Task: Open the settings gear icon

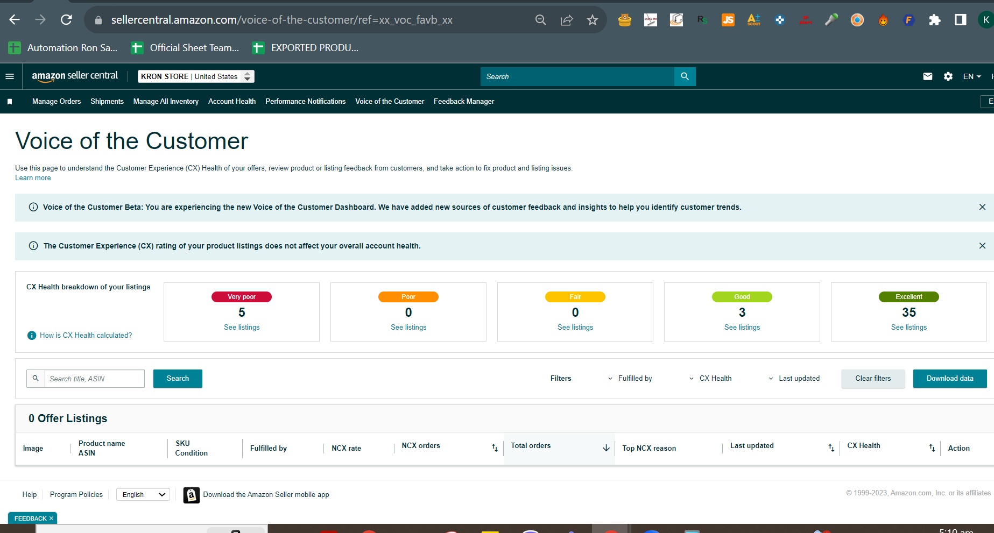Action: coord(948,76)
